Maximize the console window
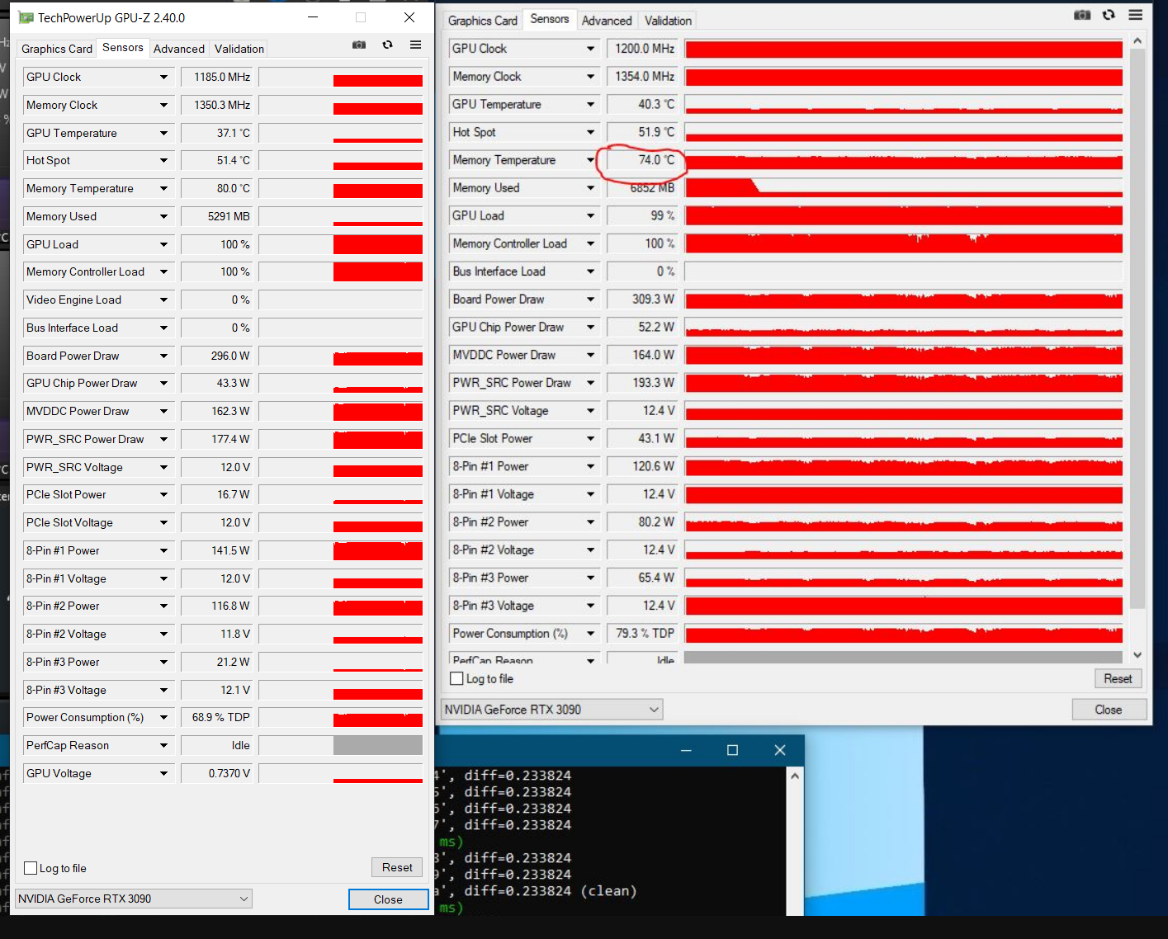 tap(732, 750)
